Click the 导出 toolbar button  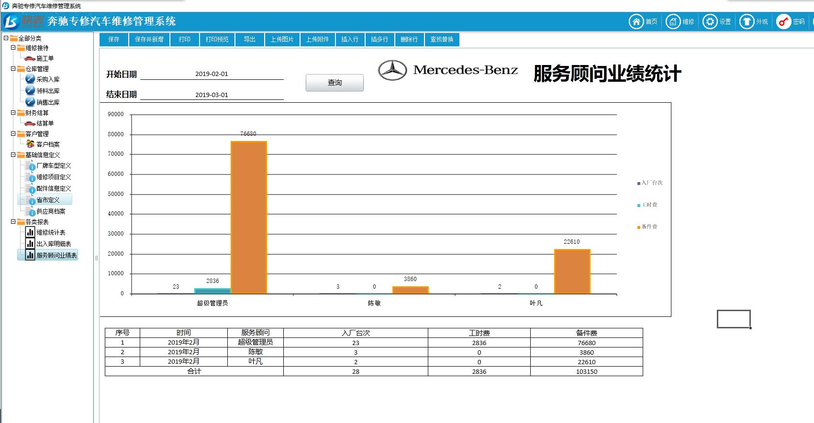pos(250,40)
